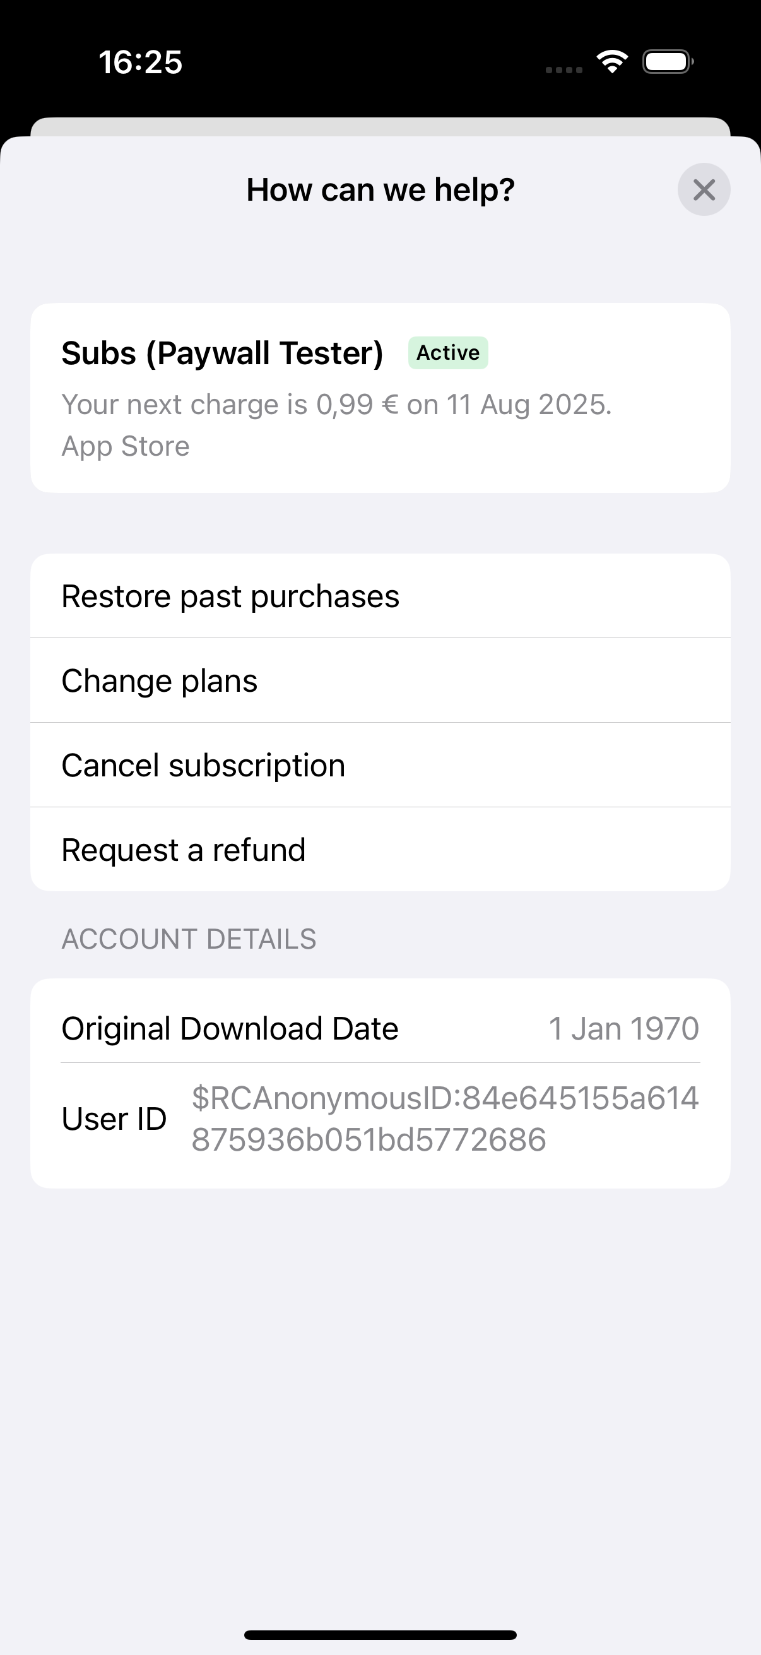Tap the 1 Jan 1970 date value
Screen dimensions: 761x1655
623,1028
